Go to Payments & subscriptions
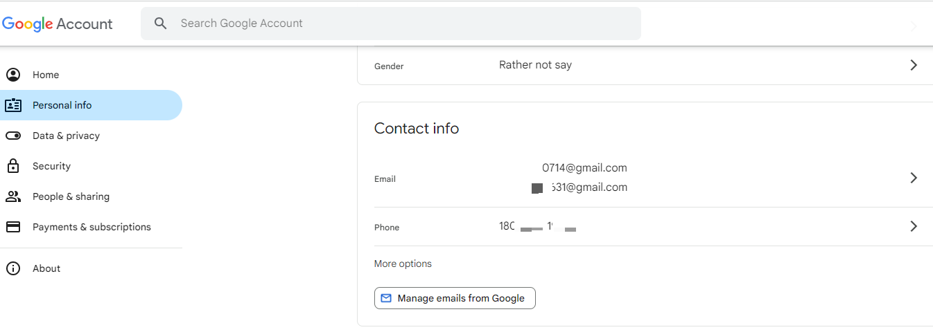The height and width of the screenshot is (332, 933). 91,227
